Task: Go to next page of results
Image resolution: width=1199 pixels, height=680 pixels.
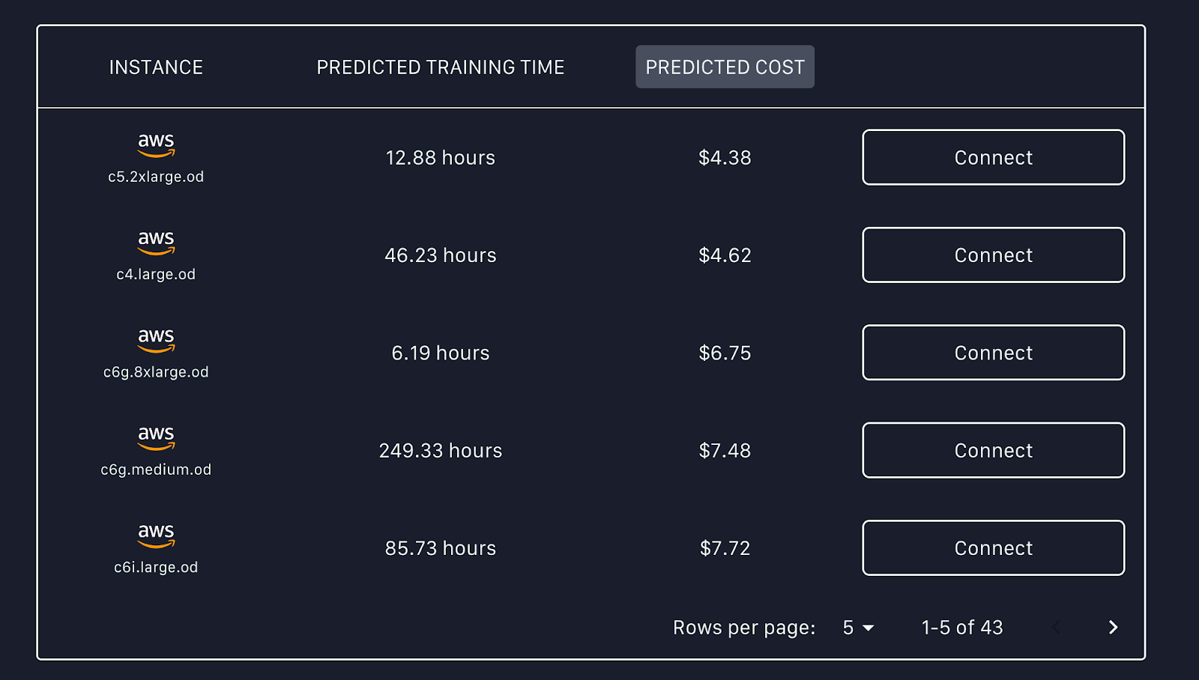Action: coord(1113,628)
